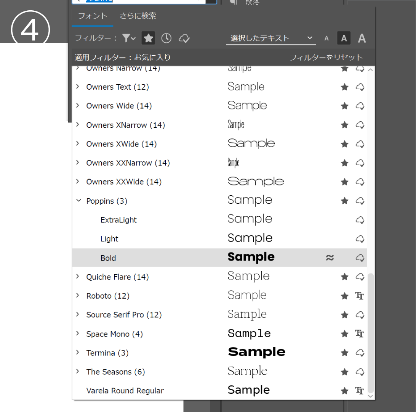Expand the Owners Text font family
Viewport: 416px width, 412px height.
click(x=78, y=87)
